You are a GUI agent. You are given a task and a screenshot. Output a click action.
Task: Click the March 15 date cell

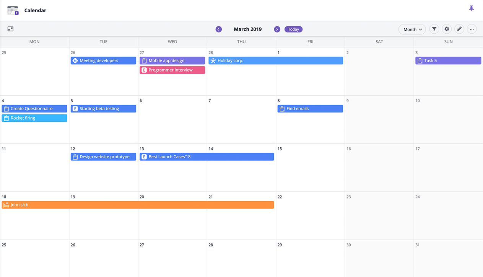pyautogui.click(x=310, y=168)
